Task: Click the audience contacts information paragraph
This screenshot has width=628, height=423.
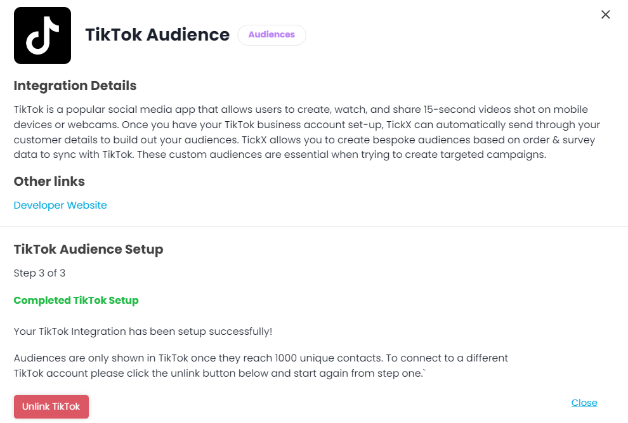Action: 261,365
